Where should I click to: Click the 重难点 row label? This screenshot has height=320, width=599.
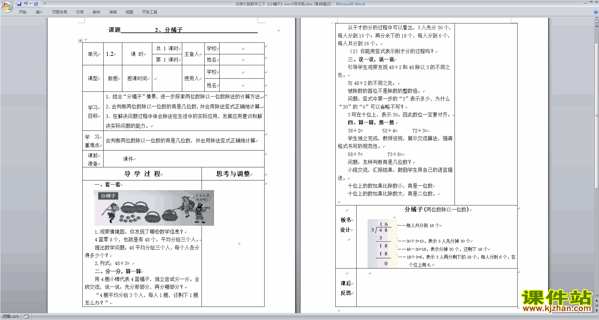pos(92,145)
